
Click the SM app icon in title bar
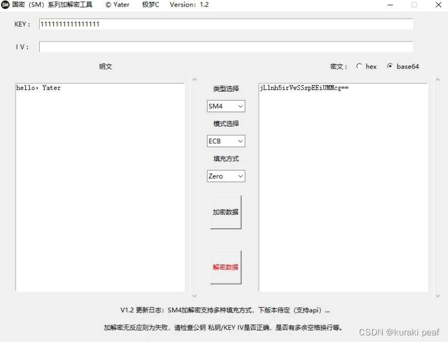click(x=5, y=5)
